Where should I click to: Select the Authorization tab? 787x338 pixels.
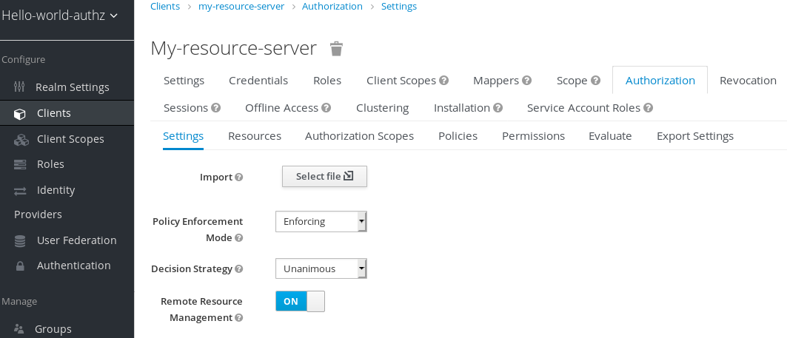[x=660, y=80]
